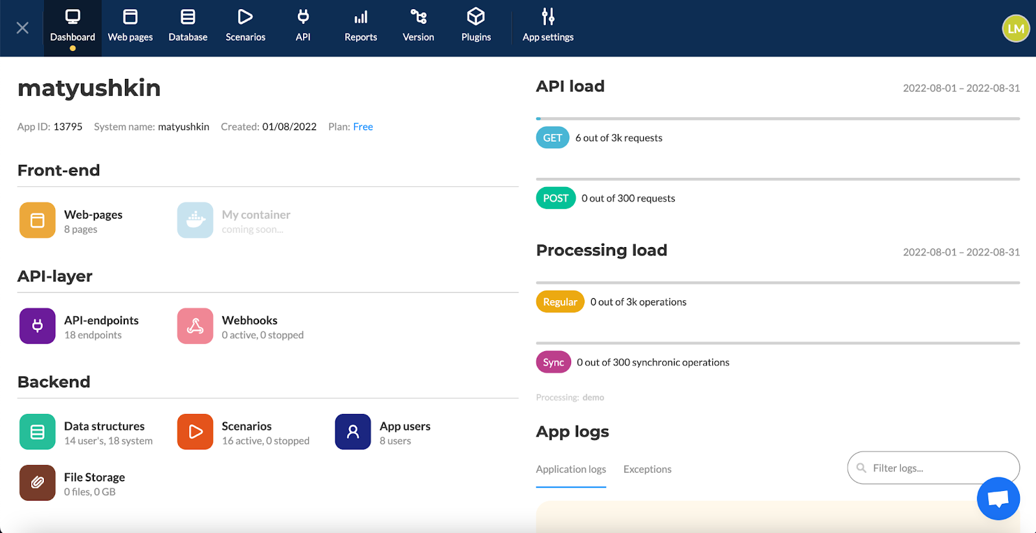Viewport: 1036px width, 533px height.
Task: Open the blue chat support bubble
Action: [998, 499]
